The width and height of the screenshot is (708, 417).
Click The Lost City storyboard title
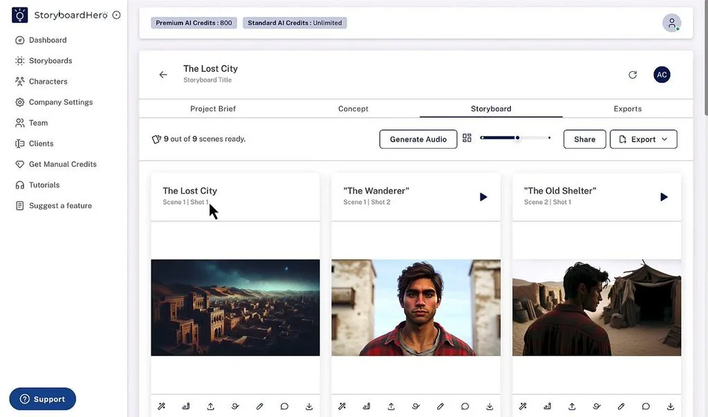[x=210, y=68]
